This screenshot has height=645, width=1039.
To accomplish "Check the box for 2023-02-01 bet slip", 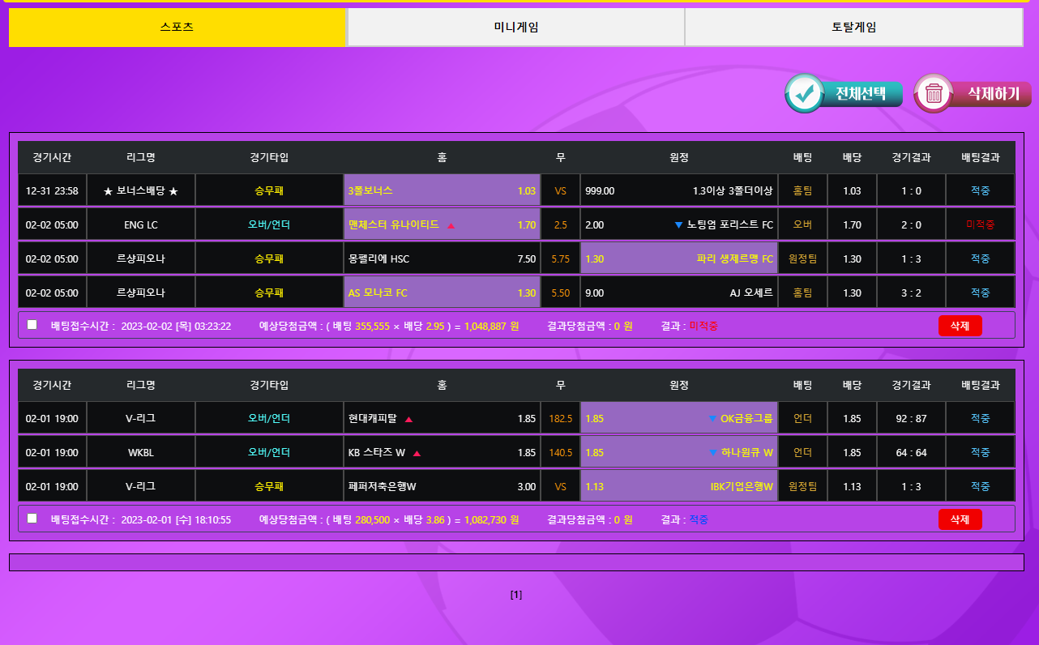I will pyautogui.click(x=32, y=519).
